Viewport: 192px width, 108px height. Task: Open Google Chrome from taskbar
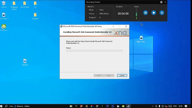97,106
